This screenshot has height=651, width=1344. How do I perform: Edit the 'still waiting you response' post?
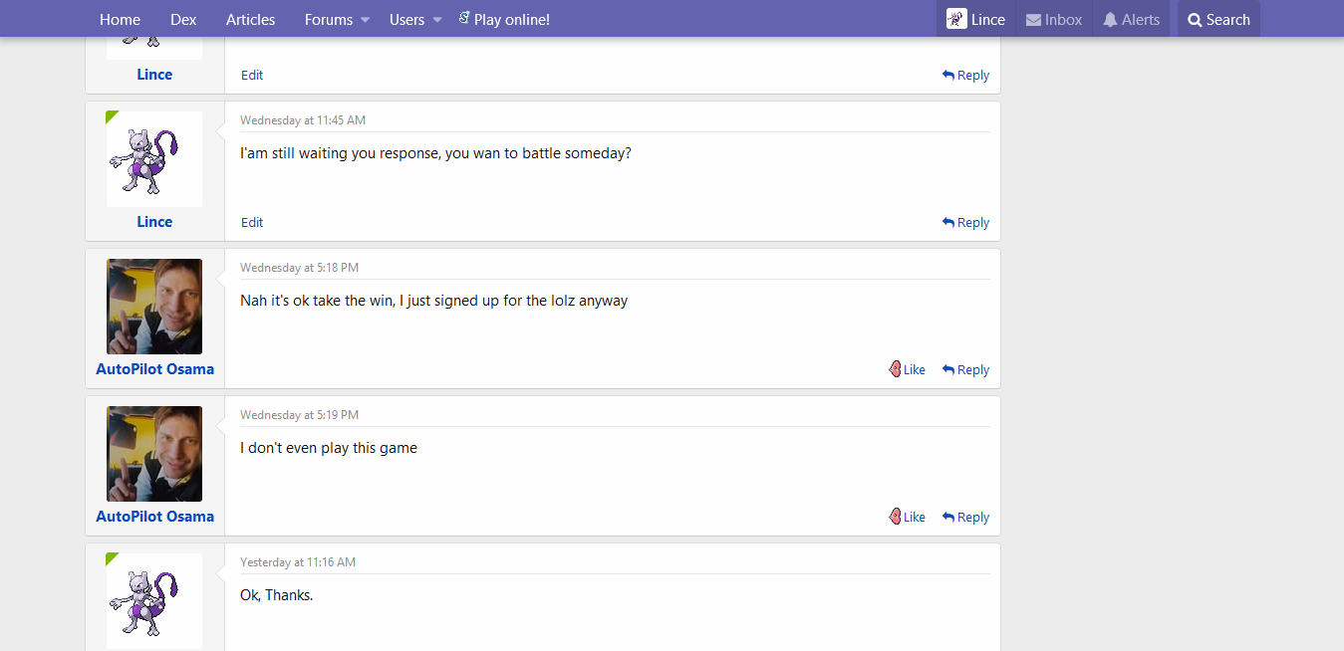click(x=252, y=223)
